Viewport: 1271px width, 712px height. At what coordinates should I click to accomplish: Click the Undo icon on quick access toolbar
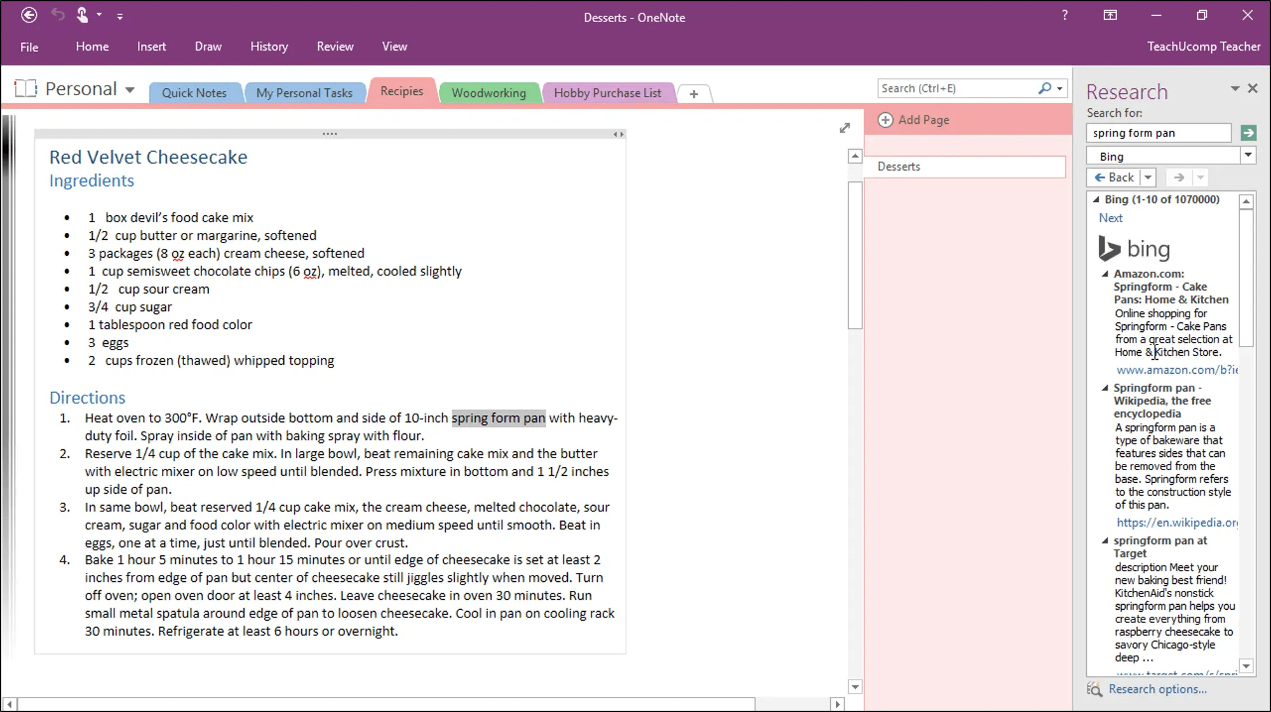[57, 15]
